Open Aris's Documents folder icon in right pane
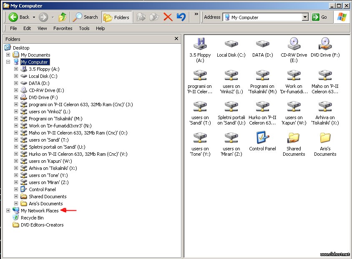The height and width of the screenshot is (259, 352). point(325,144)
